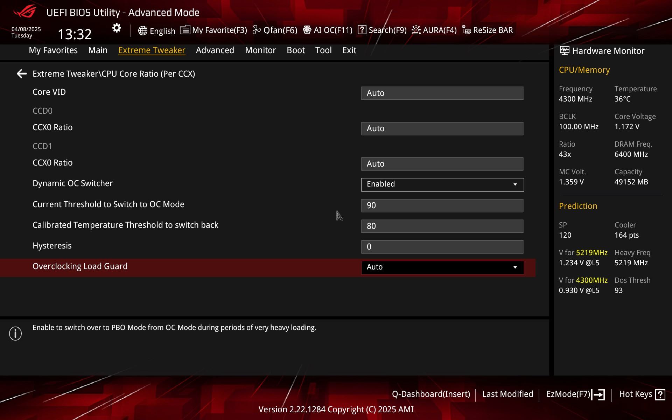Click the Hysteresis value field
672x420 pixels.
442,247
